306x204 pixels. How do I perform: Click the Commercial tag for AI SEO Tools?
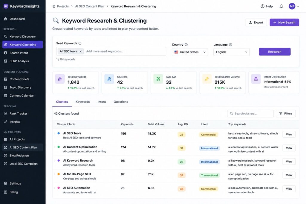pyautogui.click(x=209, y=135)
